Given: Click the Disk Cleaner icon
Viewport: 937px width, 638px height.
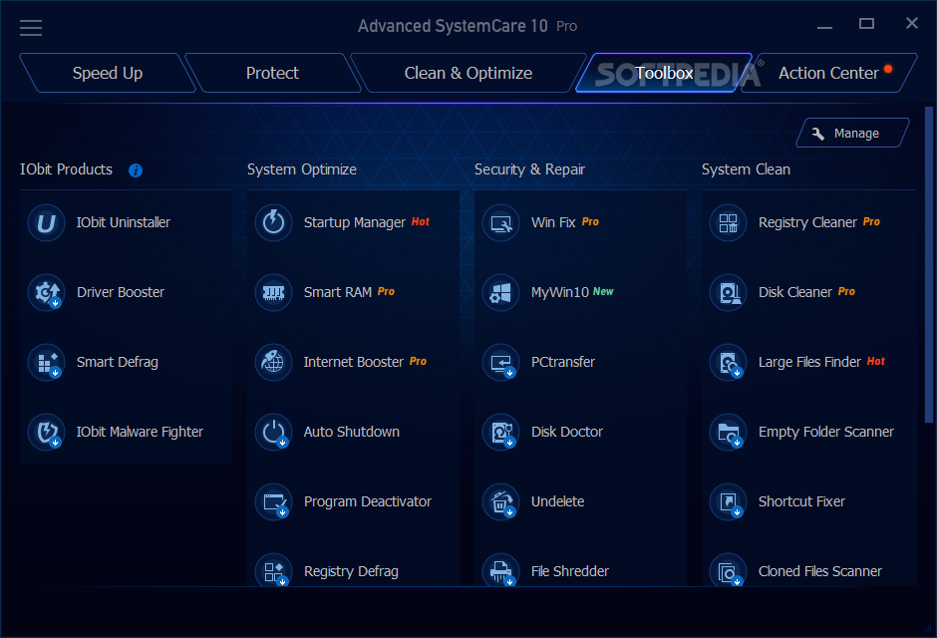Looking at the screenshot, I should [728, 293].
